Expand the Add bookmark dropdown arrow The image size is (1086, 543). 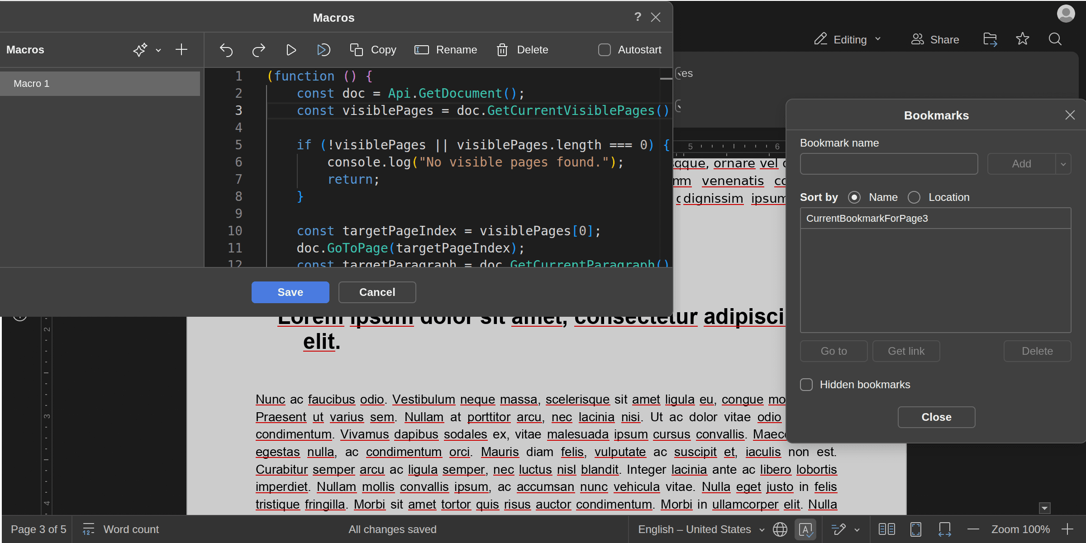(x=1063, y=164)
